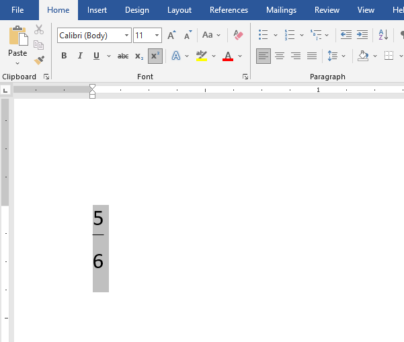The width and height of the screenshot is (404, 342).
Task: Apply red font color swatch
Action: tap(227, 56)
